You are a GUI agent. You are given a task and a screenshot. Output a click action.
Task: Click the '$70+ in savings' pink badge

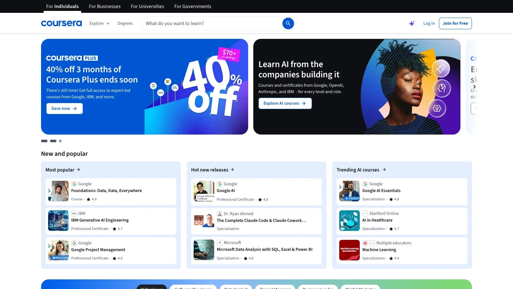click(229, 54)
